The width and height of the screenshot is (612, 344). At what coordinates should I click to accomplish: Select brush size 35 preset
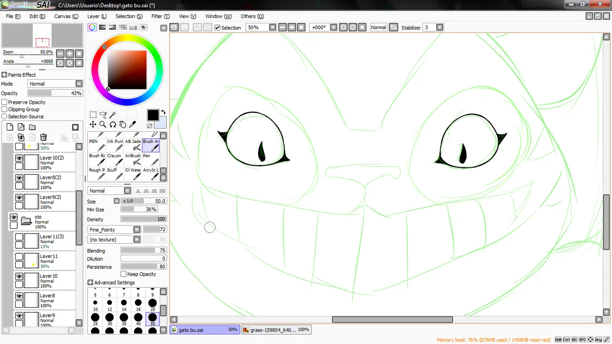pyautogui.click(x=124, y=319)
